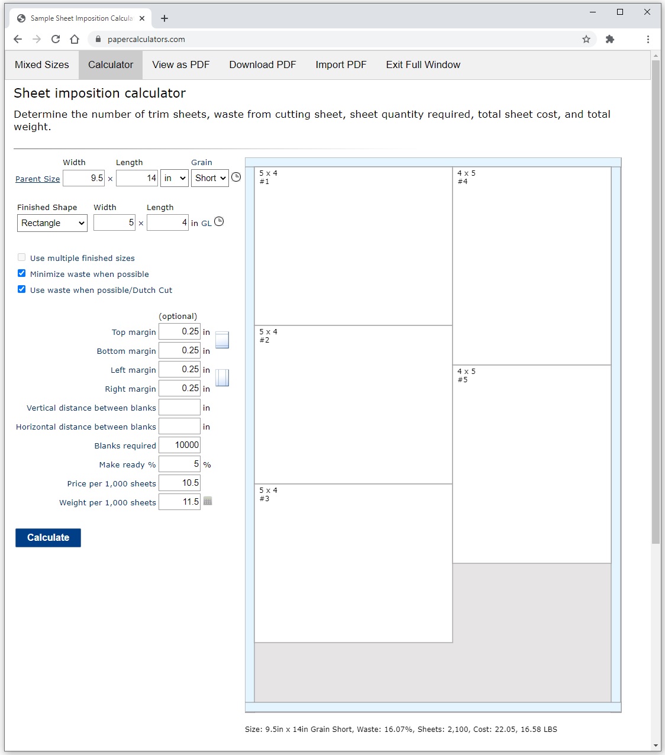Bookmark this page with star icon
This screenshot has height=755, width=665.
(586, 39)
